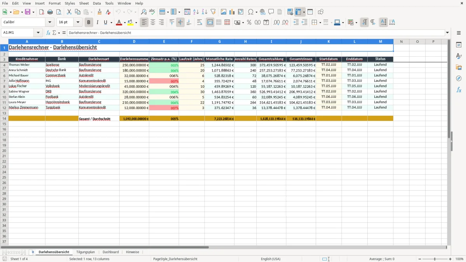The height and width of the screenshot is (262, 466).
Task: Open the Font Size dropdown arrow
Action: click(78, 23)
